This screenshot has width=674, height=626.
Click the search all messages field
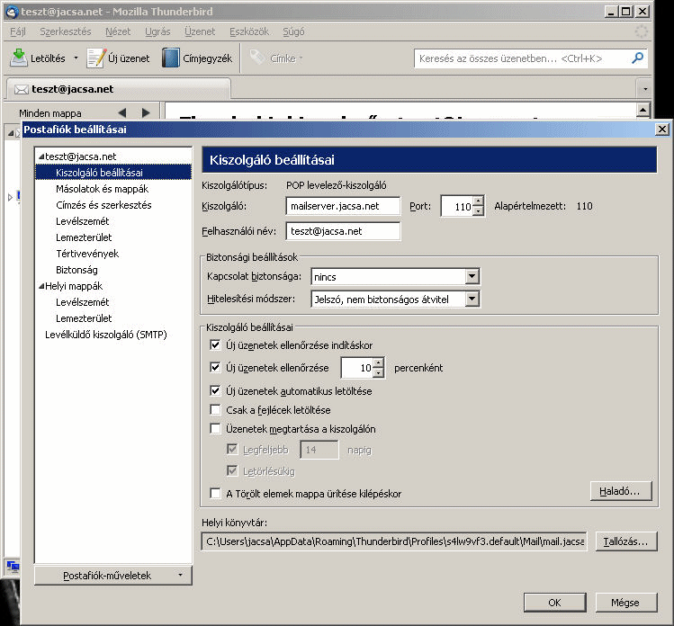click(x=522, y=58)
